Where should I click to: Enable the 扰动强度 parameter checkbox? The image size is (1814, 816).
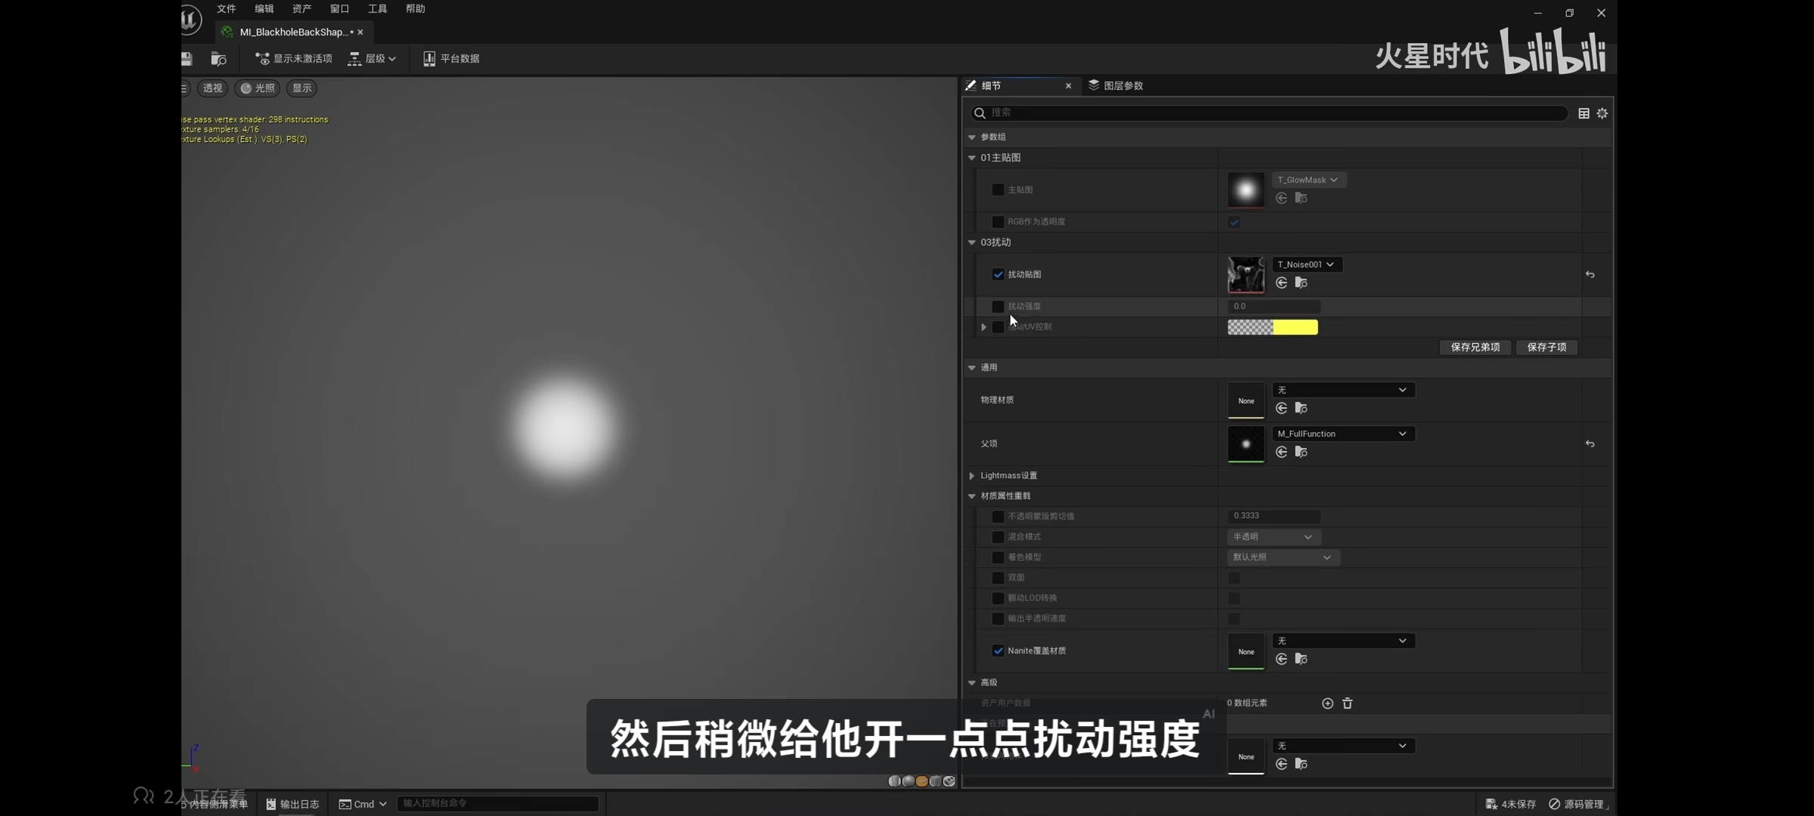click(x=998, y=307)
